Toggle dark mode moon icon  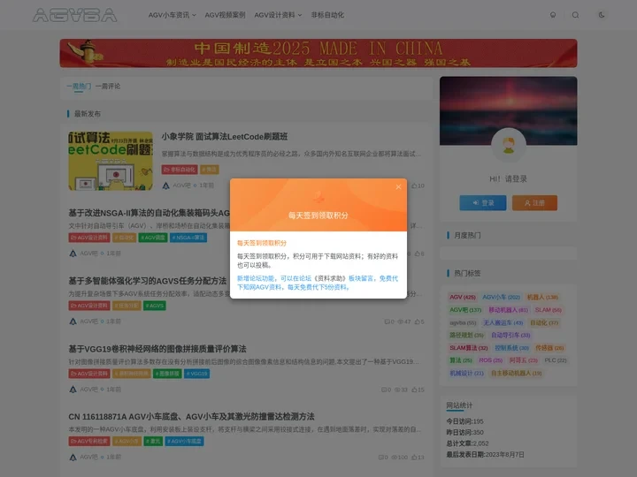(602, 15)
